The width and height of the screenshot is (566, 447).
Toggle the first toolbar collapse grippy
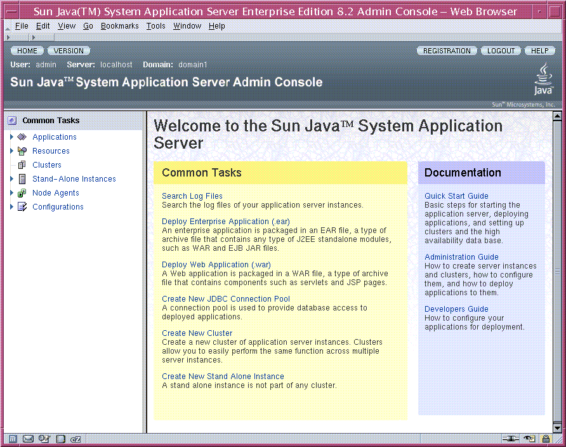(x=9, y=37)
